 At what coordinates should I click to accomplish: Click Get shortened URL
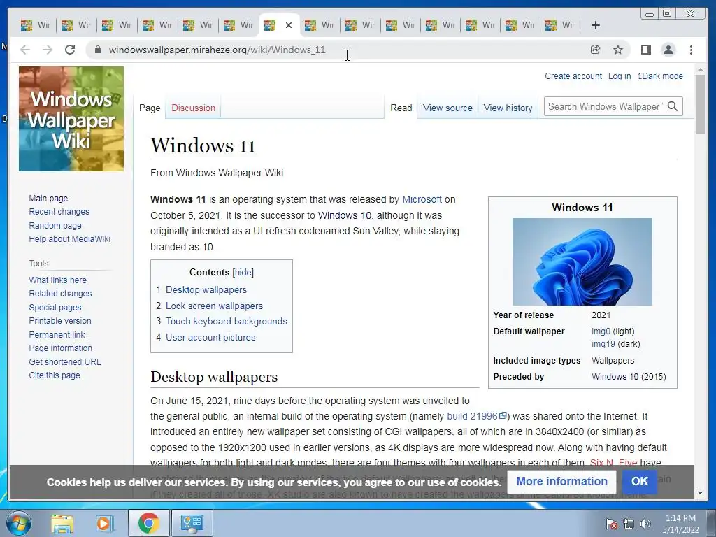point(65,362)
